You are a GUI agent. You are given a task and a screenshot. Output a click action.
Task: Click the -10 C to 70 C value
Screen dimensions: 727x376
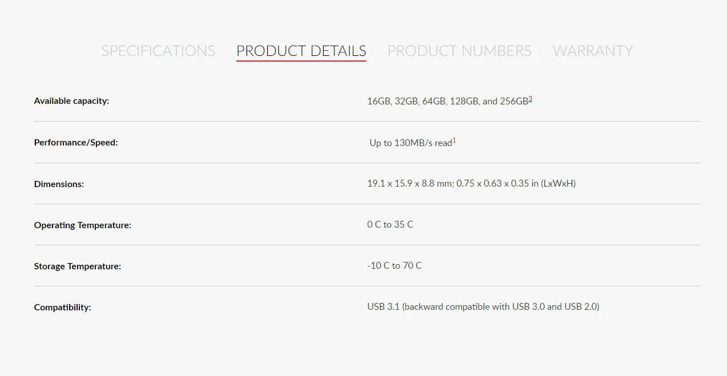(394, 266)
